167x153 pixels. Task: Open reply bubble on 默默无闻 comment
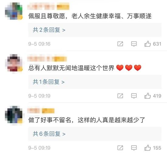tap(134, 96)
